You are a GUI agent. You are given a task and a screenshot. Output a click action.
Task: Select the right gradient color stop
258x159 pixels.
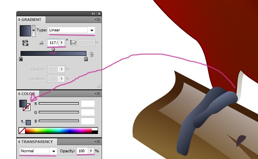click(86, 59)
